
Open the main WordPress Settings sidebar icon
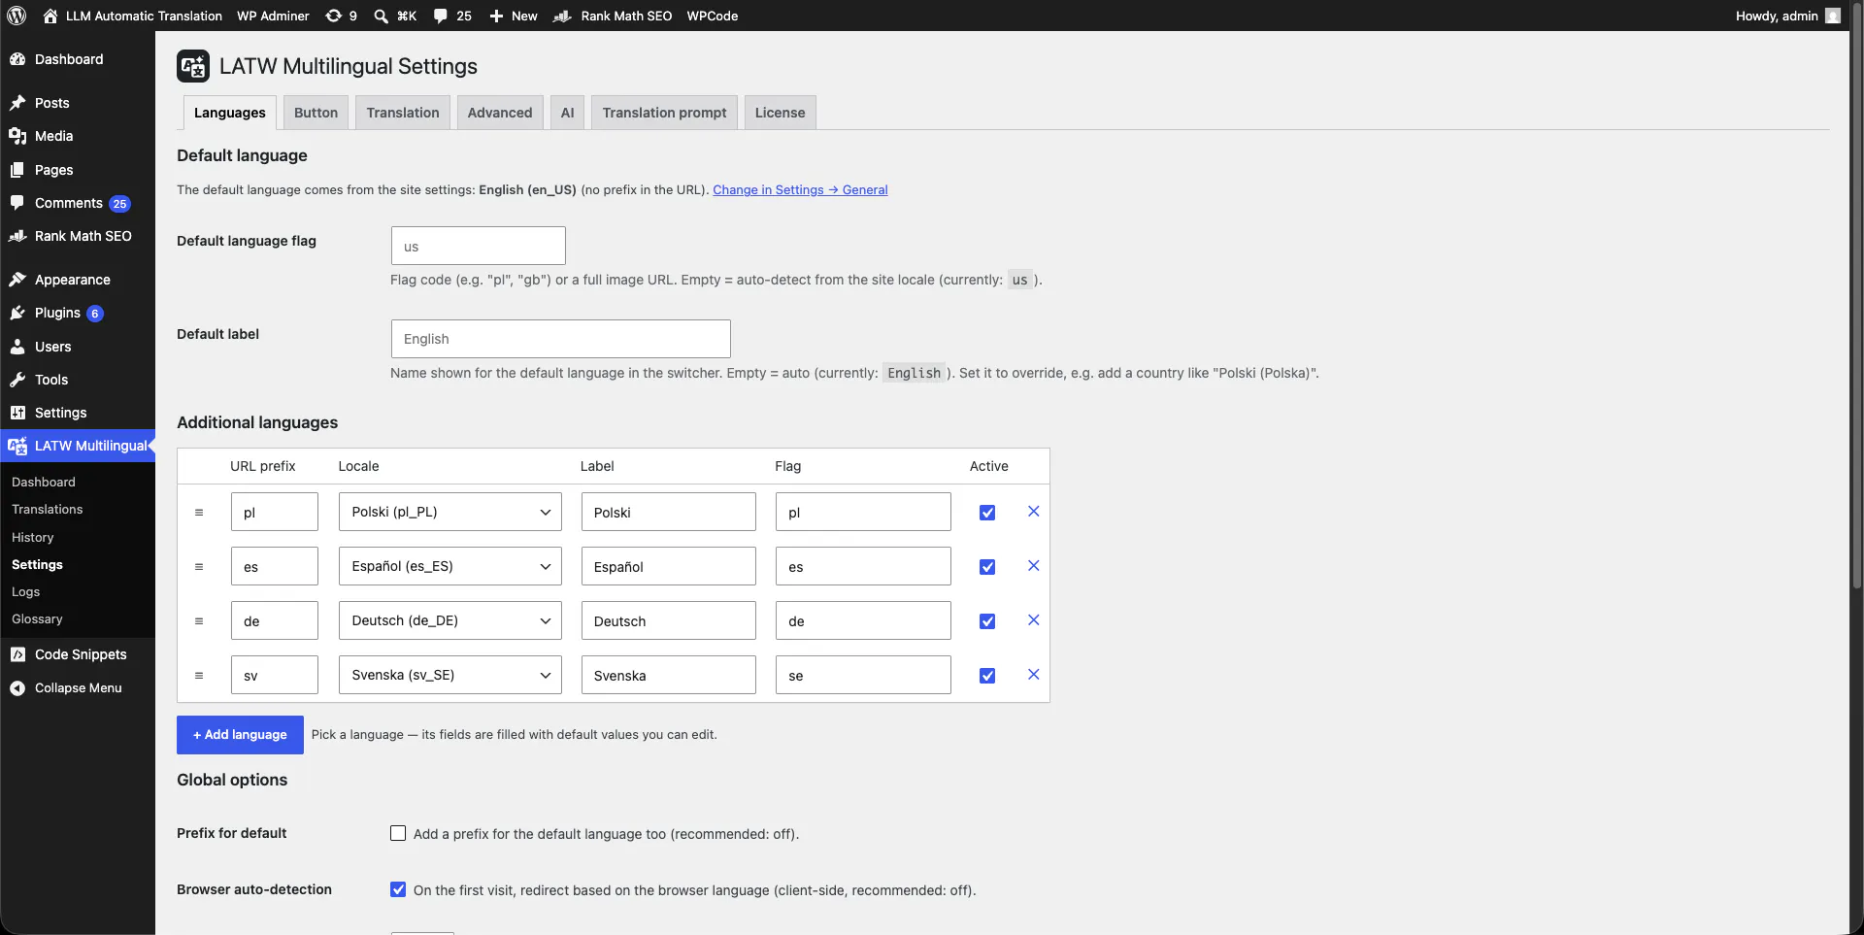(17, 413)
